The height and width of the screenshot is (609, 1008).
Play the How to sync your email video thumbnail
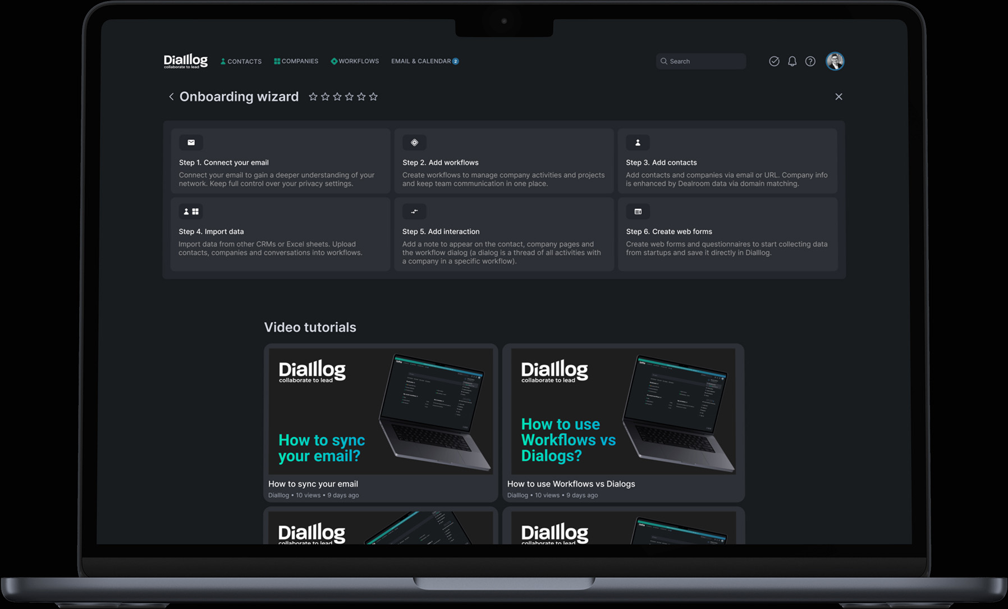(381, 411)
